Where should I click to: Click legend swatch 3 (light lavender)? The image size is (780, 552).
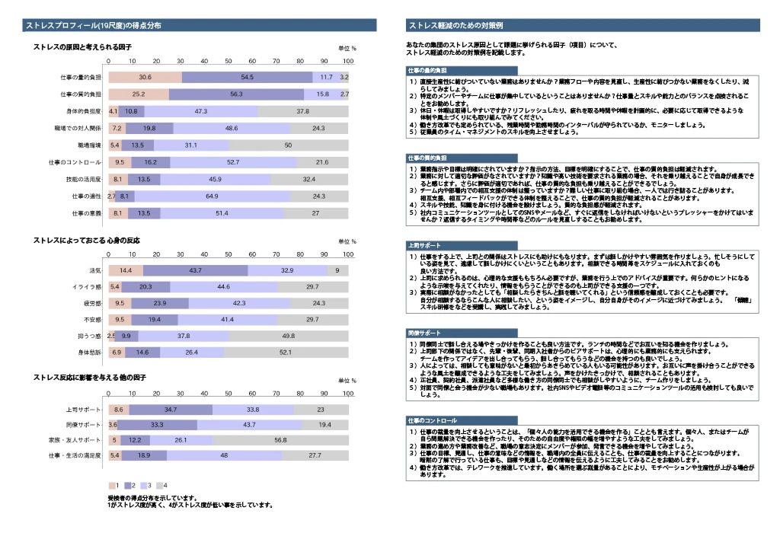pos(144,485)
